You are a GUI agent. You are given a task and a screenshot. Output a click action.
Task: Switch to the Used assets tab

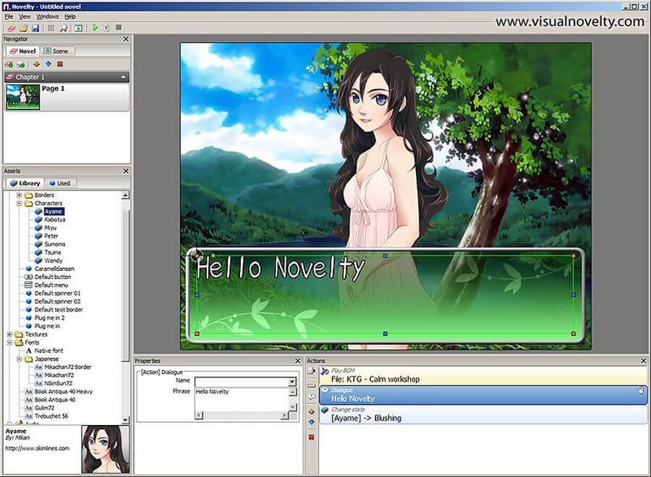[x=59, y=183]
